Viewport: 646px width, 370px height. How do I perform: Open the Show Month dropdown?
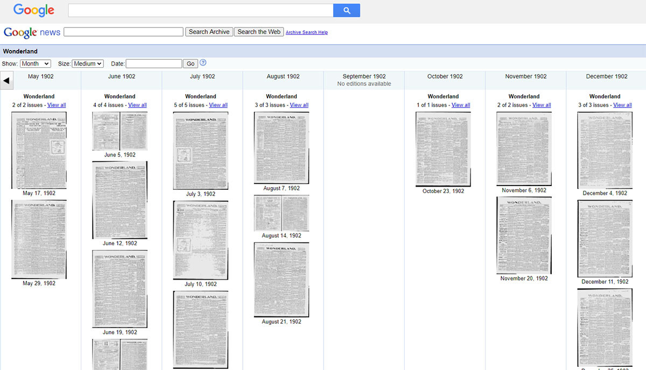35,63
